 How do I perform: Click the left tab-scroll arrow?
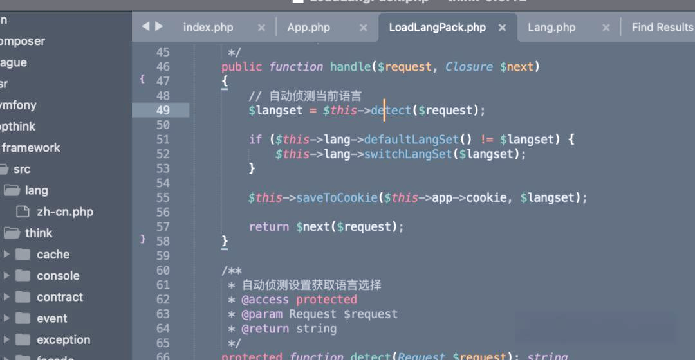[145, 26]
